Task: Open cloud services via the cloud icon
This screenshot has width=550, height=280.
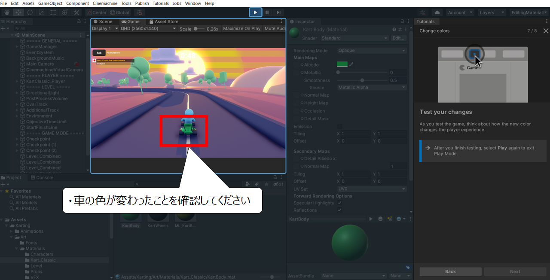Action: [x=437, y=12]
